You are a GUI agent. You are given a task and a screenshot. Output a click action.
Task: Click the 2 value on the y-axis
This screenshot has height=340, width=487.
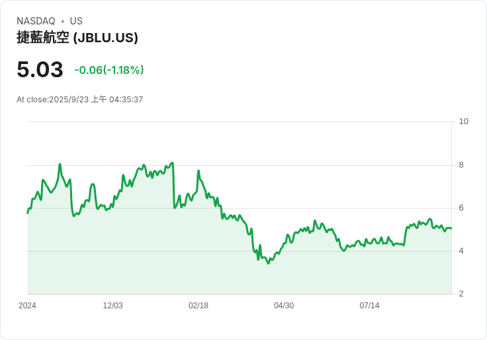[461, 294]
